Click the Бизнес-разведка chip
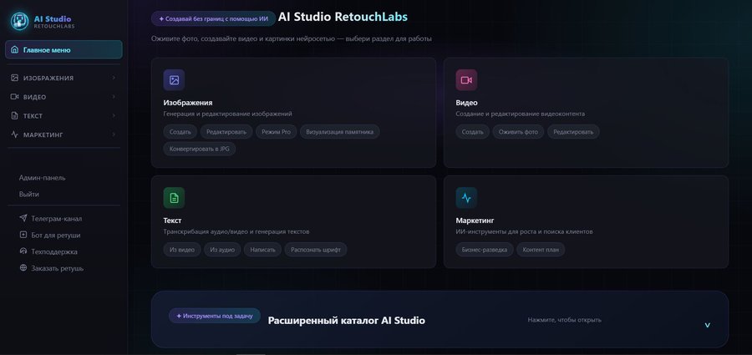The image size is (752, 355). coord(485,250)
